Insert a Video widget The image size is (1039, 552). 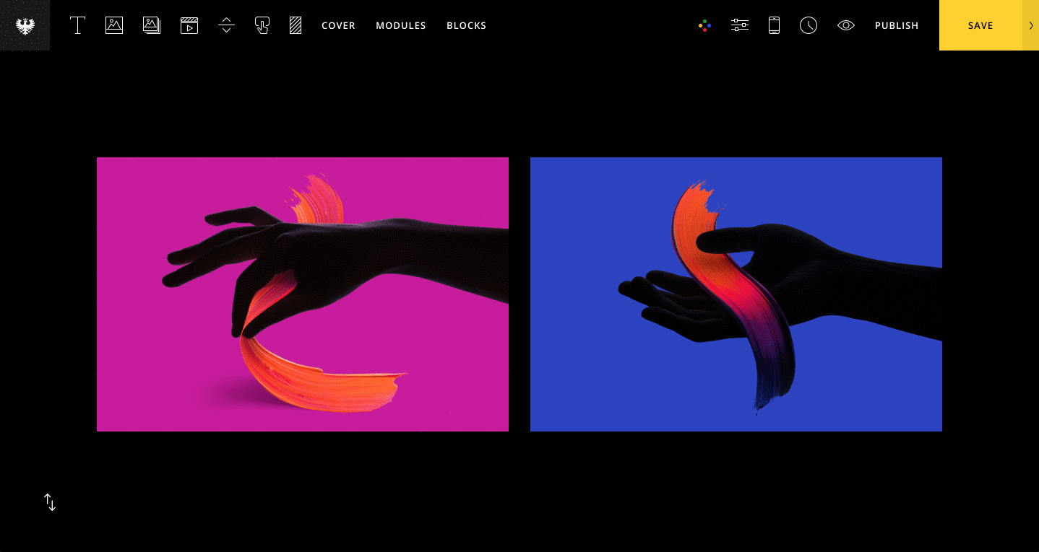(189, 25)
